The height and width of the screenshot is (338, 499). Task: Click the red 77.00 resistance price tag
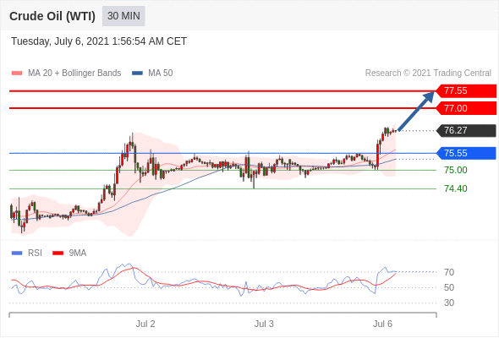click(466, 108)
